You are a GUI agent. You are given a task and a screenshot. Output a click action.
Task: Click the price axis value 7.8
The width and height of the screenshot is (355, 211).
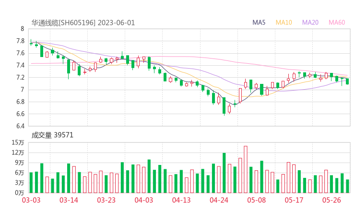click(x=20, y=41)
